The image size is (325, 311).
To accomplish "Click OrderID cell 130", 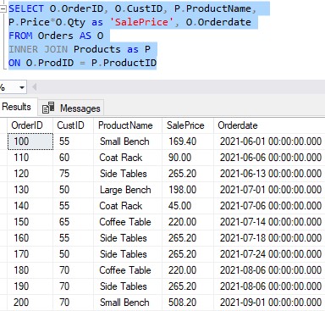I will point(30,190).
